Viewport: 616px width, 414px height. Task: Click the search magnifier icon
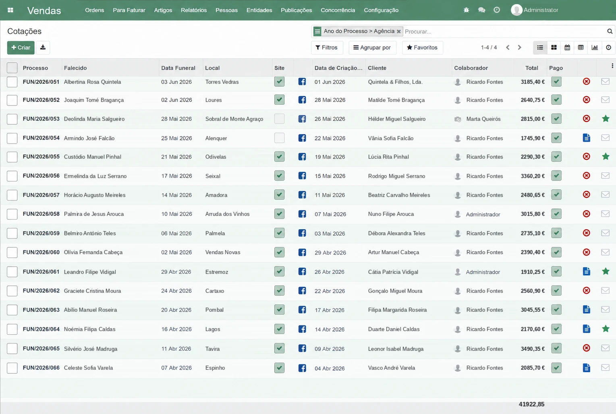pyautogui.click(x=610, y=31)
